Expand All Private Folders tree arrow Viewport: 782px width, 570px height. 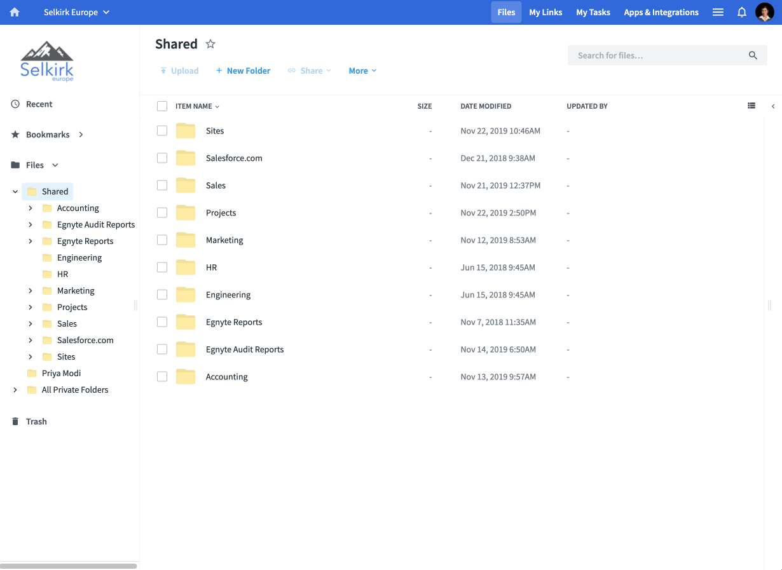(15, 390)
